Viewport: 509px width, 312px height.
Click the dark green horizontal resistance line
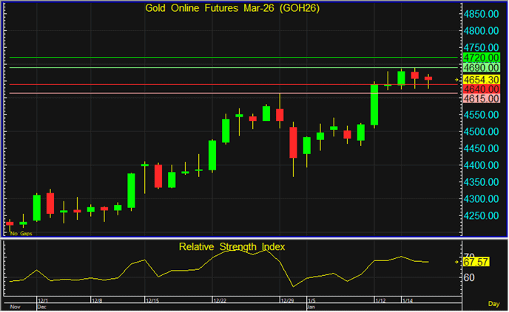[222, 58]
